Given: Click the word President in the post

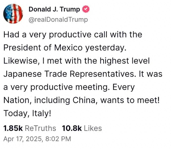Looking at the screenshot, I should click(x=22, y=48).
